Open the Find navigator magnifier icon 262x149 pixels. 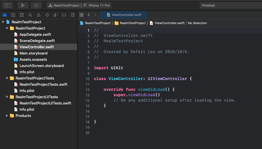point(30,15)
